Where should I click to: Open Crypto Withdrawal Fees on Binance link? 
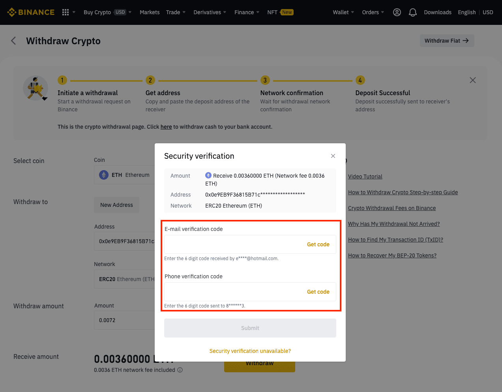pyautogui.click(x=392, y=208)
